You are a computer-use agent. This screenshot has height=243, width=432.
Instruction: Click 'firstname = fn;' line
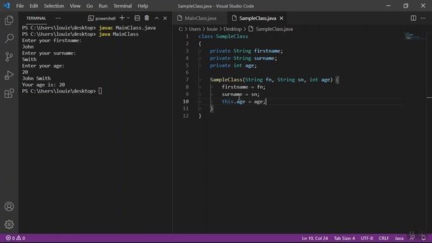click(243, 87)
